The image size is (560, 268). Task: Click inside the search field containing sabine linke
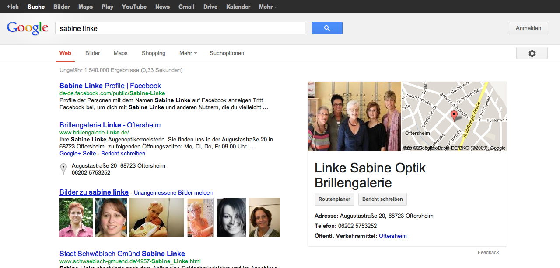pos(180,28)
